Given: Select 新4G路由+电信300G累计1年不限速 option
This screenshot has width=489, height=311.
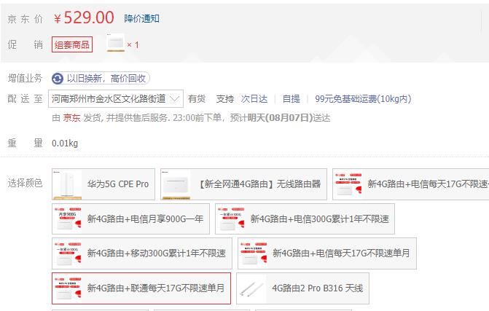Looking at the screenshot, I should 305,219.
